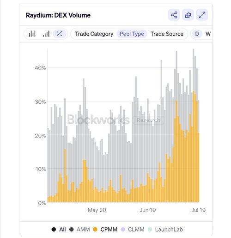Image resolution: width=231 pixels, height=238 pixels.
Task: Click the 10% axis label
Action: (x=41, y=169)
